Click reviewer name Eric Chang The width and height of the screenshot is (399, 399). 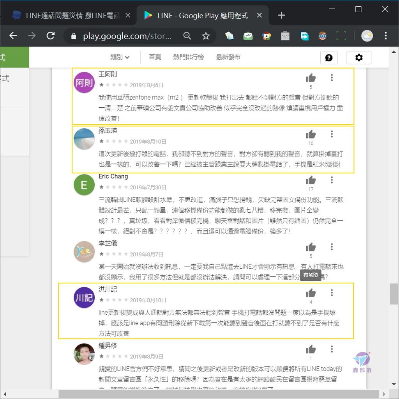(113, 176)
